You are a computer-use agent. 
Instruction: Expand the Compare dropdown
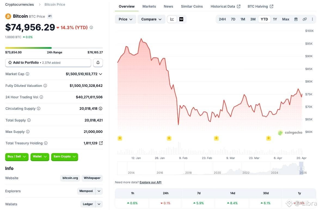click(x=151, y=19)
